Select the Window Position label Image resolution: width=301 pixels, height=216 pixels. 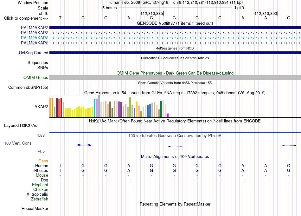[33, 3]
